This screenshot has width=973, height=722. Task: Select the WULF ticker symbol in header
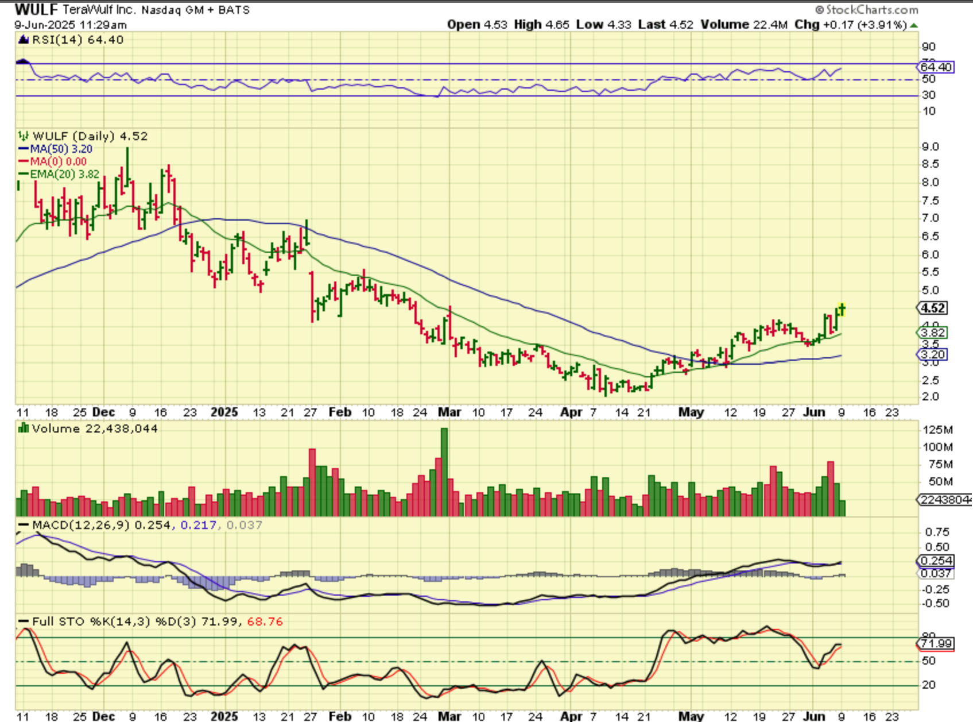[x=36, y=10]
